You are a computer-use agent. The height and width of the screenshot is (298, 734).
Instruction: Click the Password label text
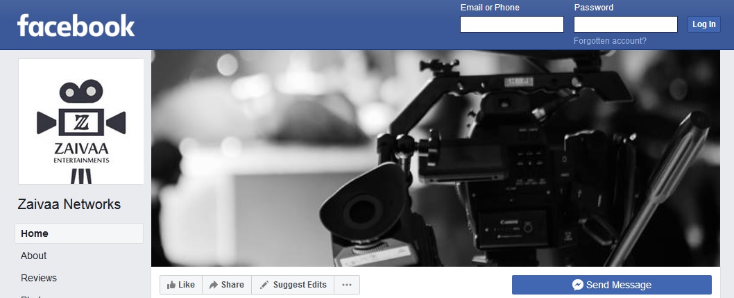pyautogui.click(x=594, y=8)
